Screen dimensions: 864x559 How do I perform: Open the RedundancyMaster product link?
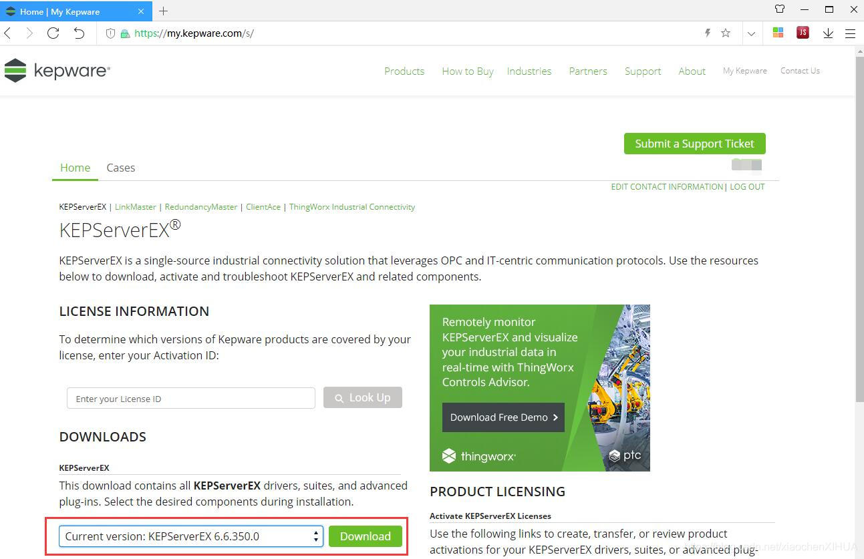point(201,207)
